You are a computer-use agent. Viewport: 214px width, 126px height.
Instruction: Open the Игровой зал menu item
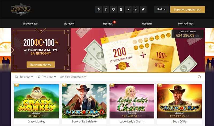[x=30, y=23]
